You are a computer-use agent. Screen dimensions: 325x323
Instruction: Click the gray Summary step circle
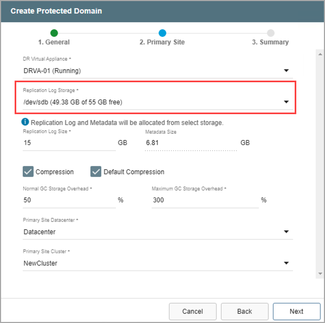pos(271,33)
